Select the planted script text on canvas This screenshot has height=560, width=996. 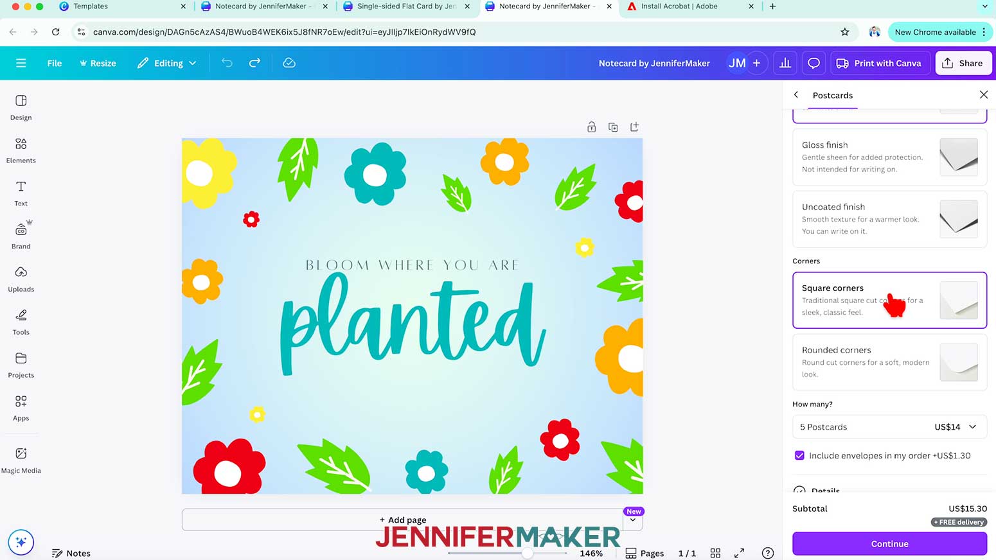(413, 325)
